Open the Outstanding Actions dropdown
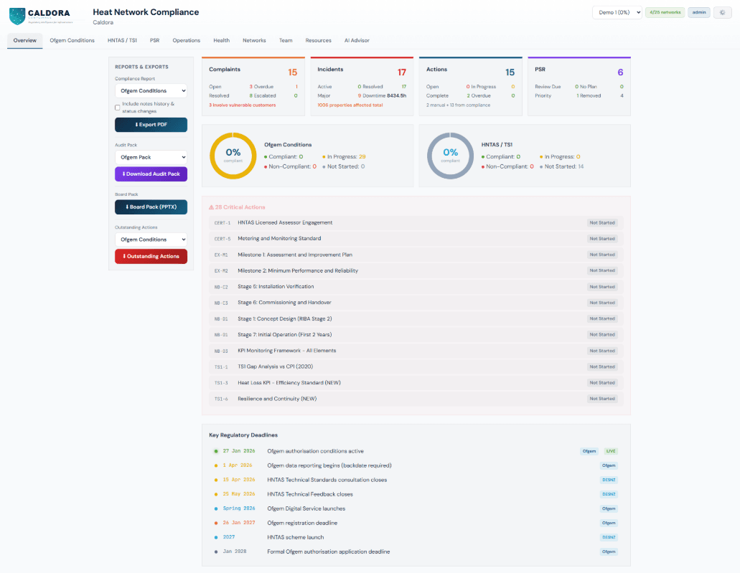The width and height of the screenshot is (740, 573). click(151, 239)
